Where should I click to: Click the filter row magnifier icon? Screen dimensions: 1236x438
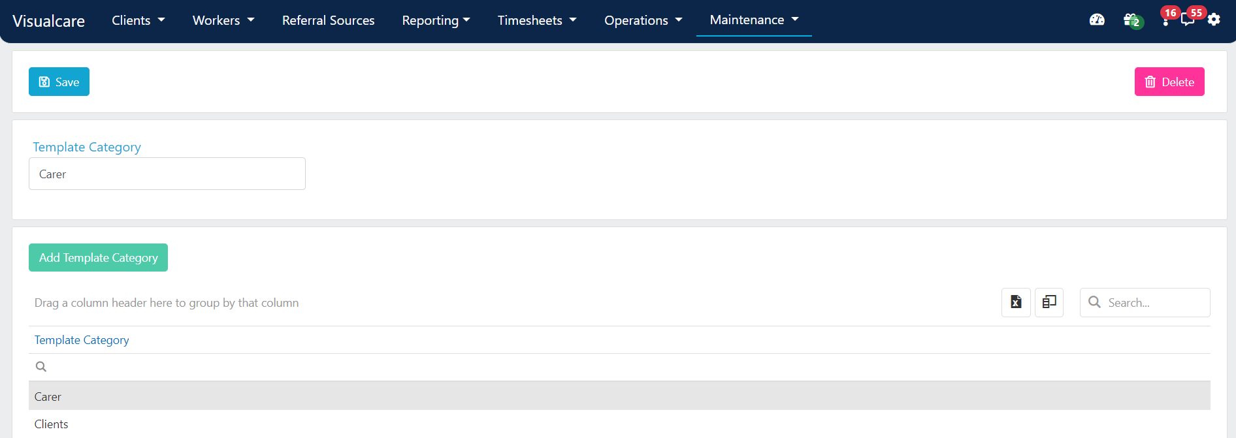(41, 367)
